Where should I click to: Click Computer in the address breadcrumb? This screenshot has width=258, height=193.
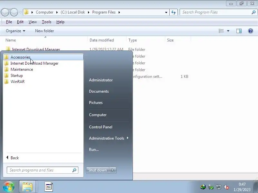[x=45, y=12]
